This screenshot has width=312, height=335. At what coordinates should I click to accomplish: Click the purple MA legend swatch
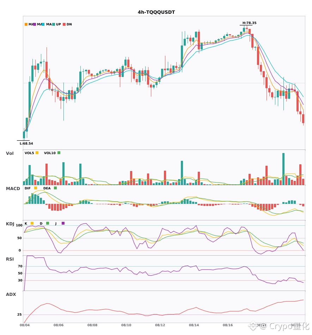tap(35, 24)
